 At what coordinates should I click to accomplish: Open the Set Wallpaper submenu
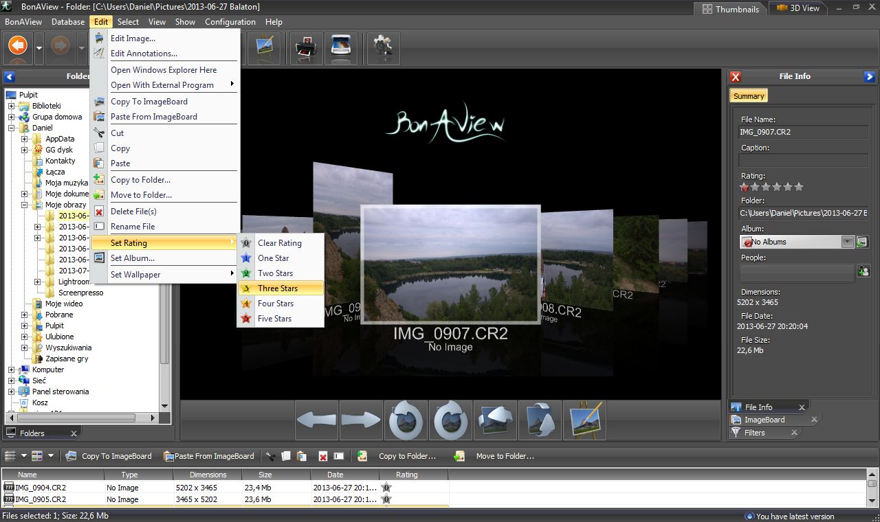click(164, 275)
